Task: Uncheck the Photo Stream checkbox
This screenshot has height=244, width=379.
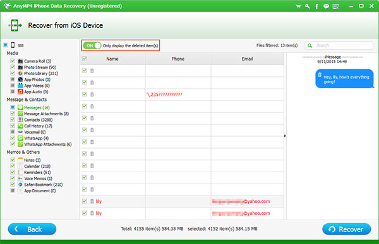Action: click(x=13, y=67)
